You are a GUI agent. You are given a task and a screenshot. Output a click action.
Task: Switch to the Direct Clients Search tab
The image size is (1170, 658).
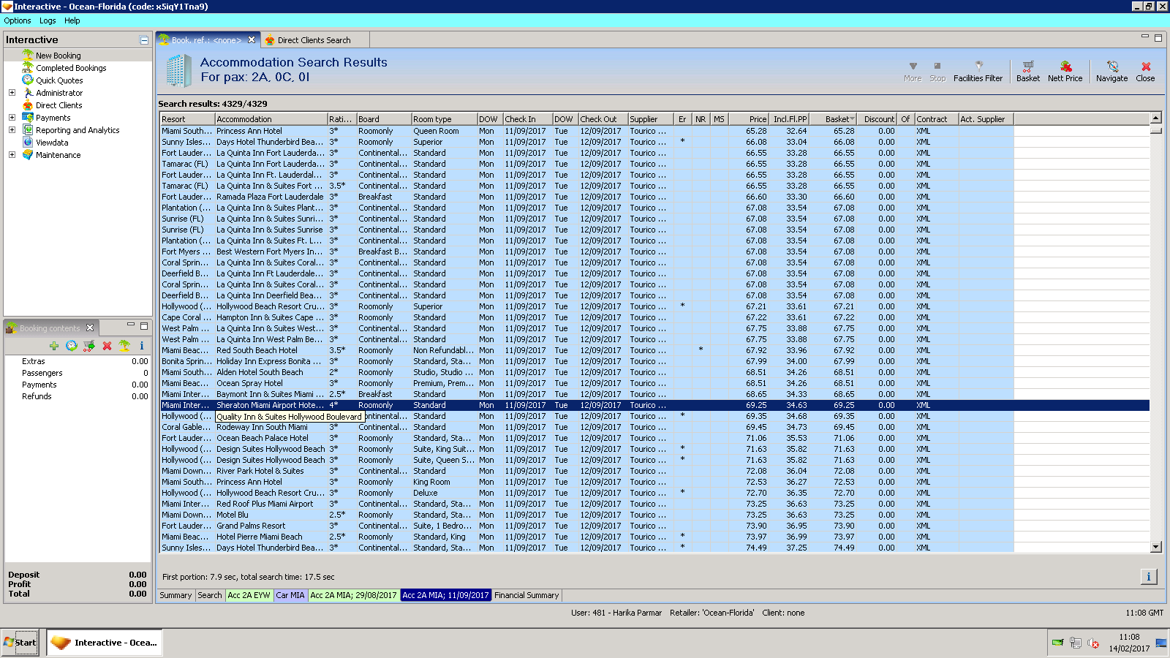click(x=314, y=40)
